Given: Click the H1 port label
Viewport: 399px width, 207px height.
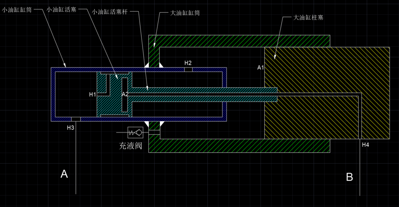Looking at the screenshot, I should tap(92, 95).
